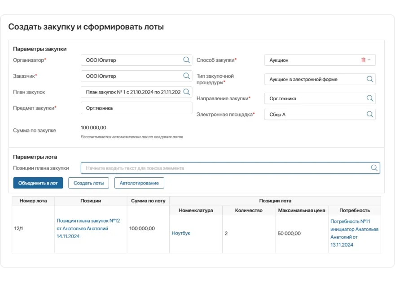Image resolution: width=395 pixels, height=282 pixels.
Task: Expand the Способ закупки dropdown chevron
Action: pos(369,60)
